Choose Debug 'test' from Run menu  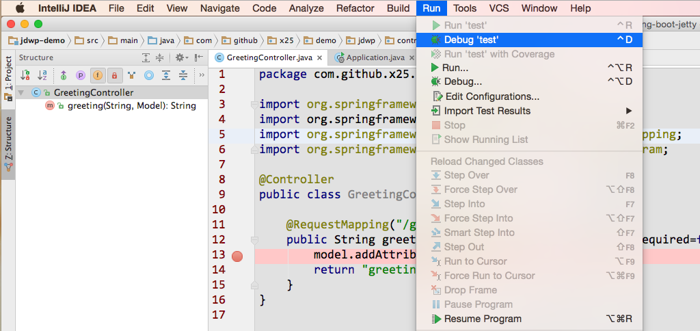click(529, 40)
